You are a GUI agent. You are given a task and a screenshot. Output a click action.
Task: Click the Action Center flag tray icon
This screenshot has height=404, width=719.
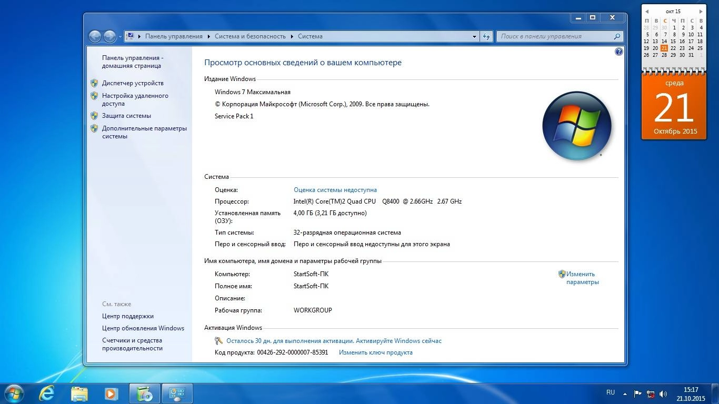coord(637,393)
